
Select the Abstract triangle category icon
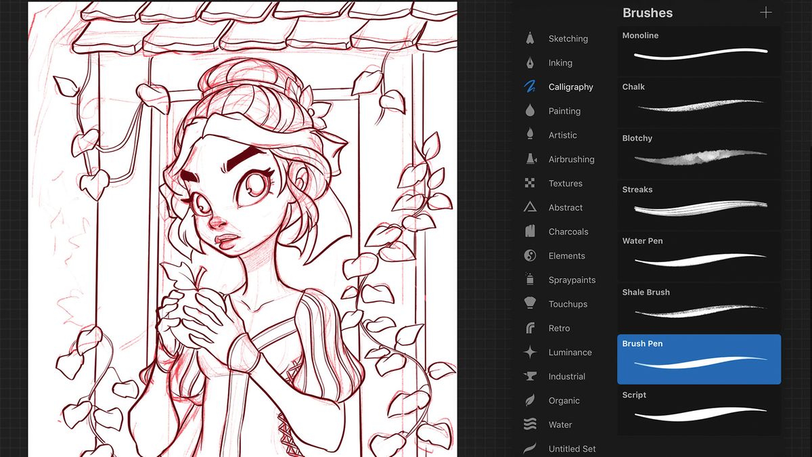click(531, 207)
